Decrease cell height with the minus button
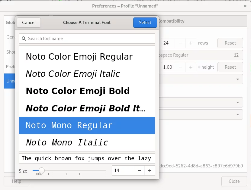Viewport: 251px width, 190px height. pyautogui.click(x=180, y=67)
